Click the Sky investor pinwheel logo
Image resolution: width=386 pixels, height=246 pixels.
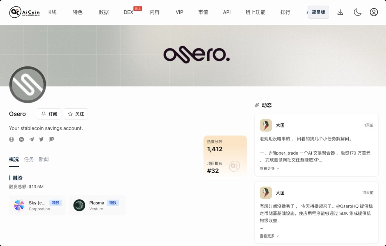click(x=19, y=205)
